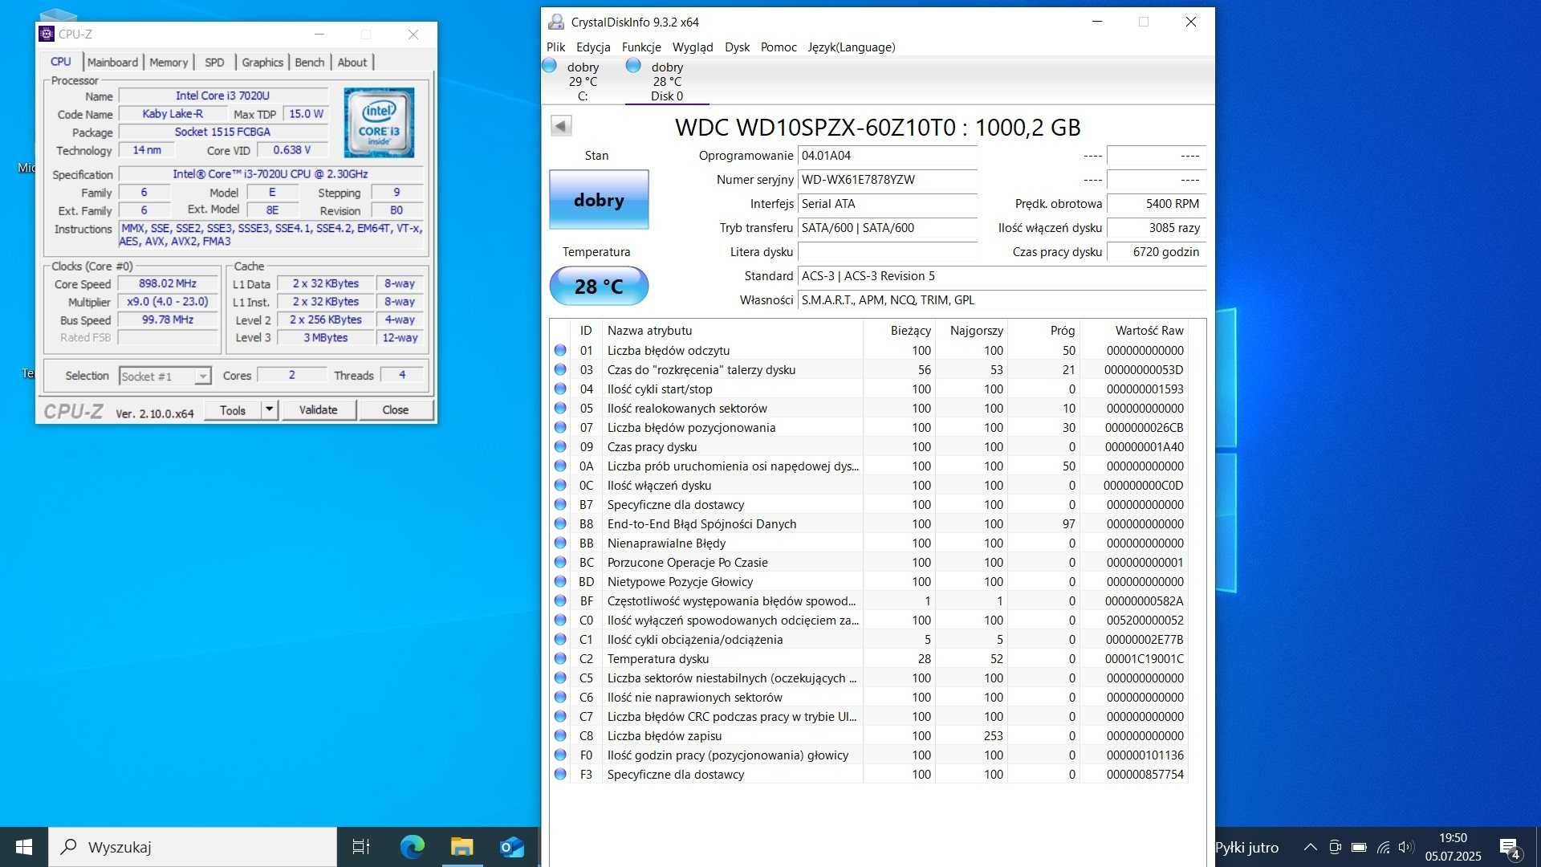Open the Plik menu

555,47
